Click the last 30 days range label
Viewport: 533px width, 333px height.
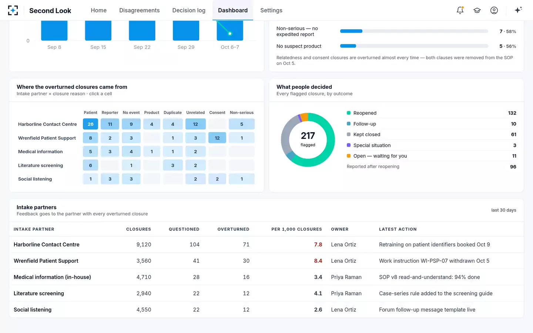point(504,210)
